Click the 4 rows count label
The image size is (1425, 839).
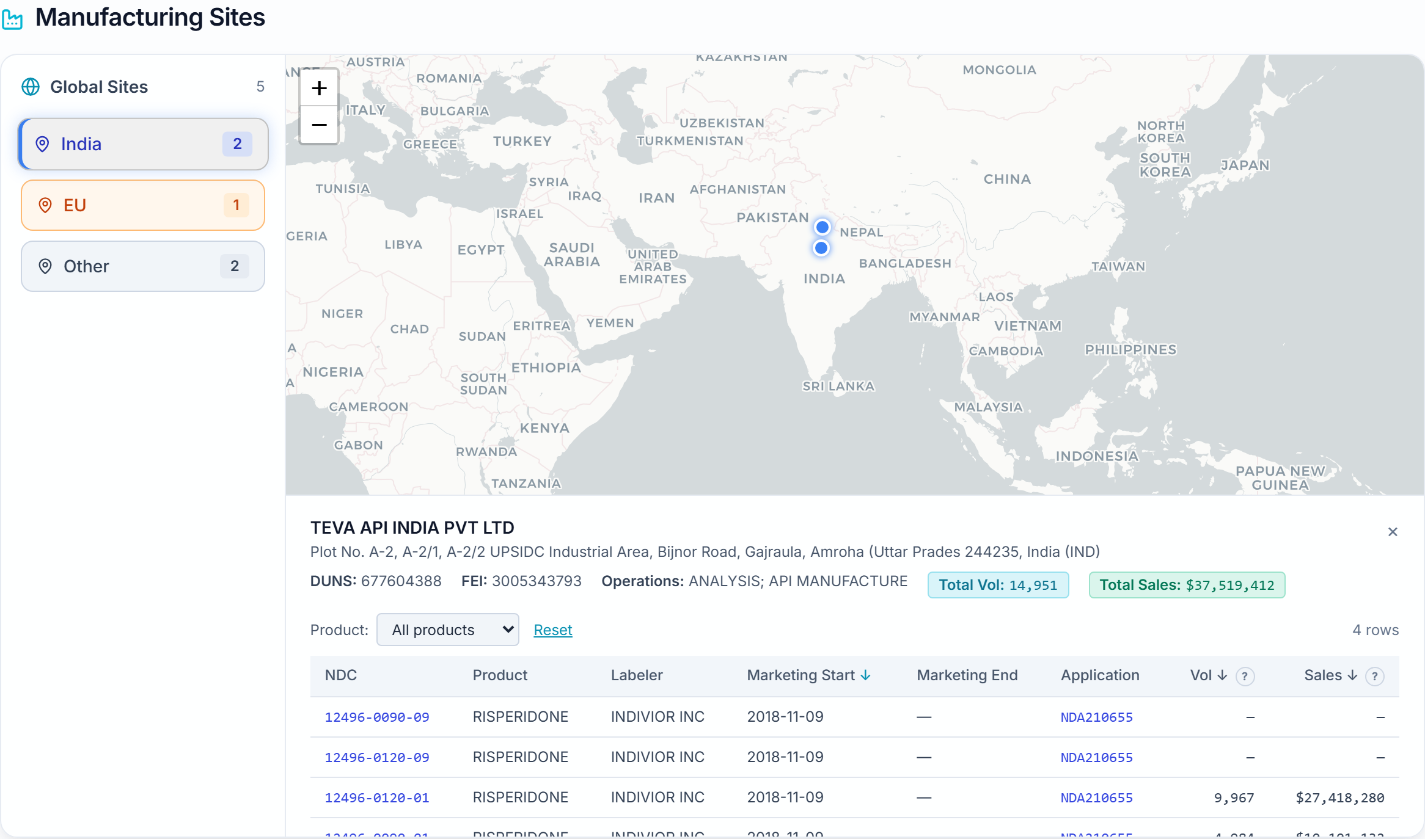click(1376, 630)
